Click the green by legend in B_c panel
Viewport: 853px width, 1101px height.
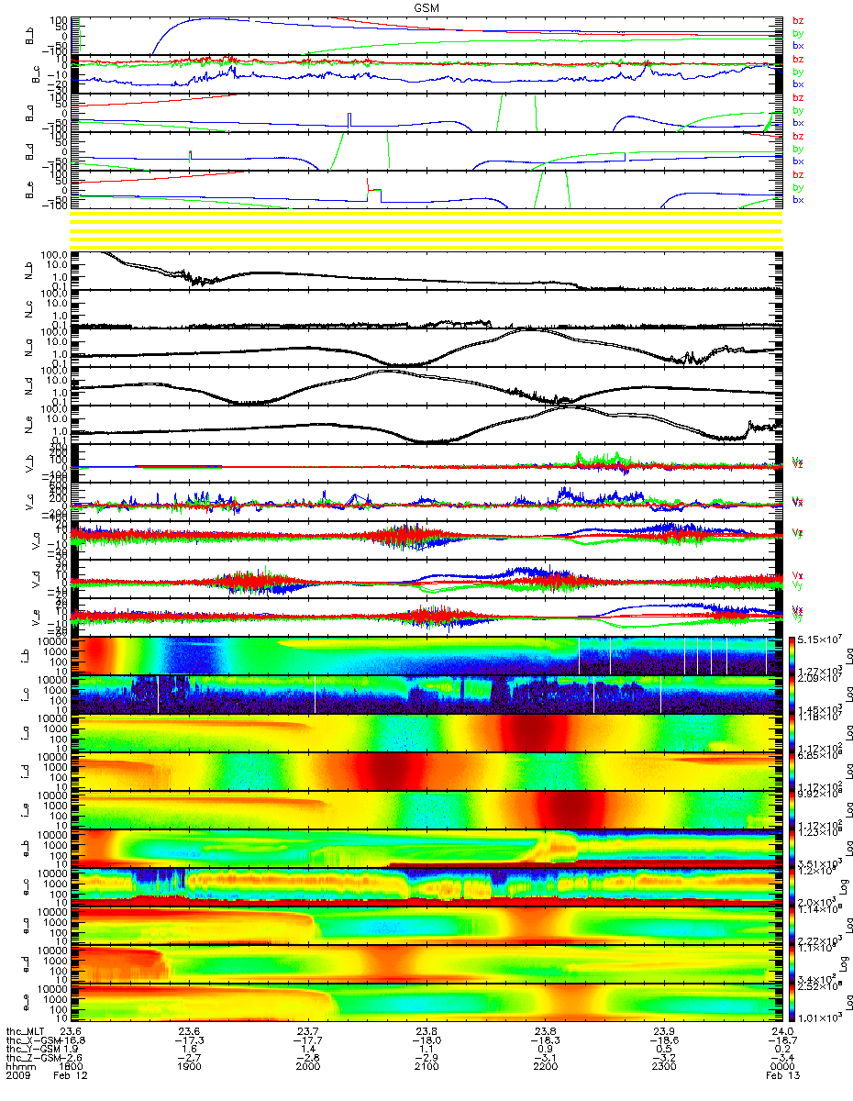point(797,72)
